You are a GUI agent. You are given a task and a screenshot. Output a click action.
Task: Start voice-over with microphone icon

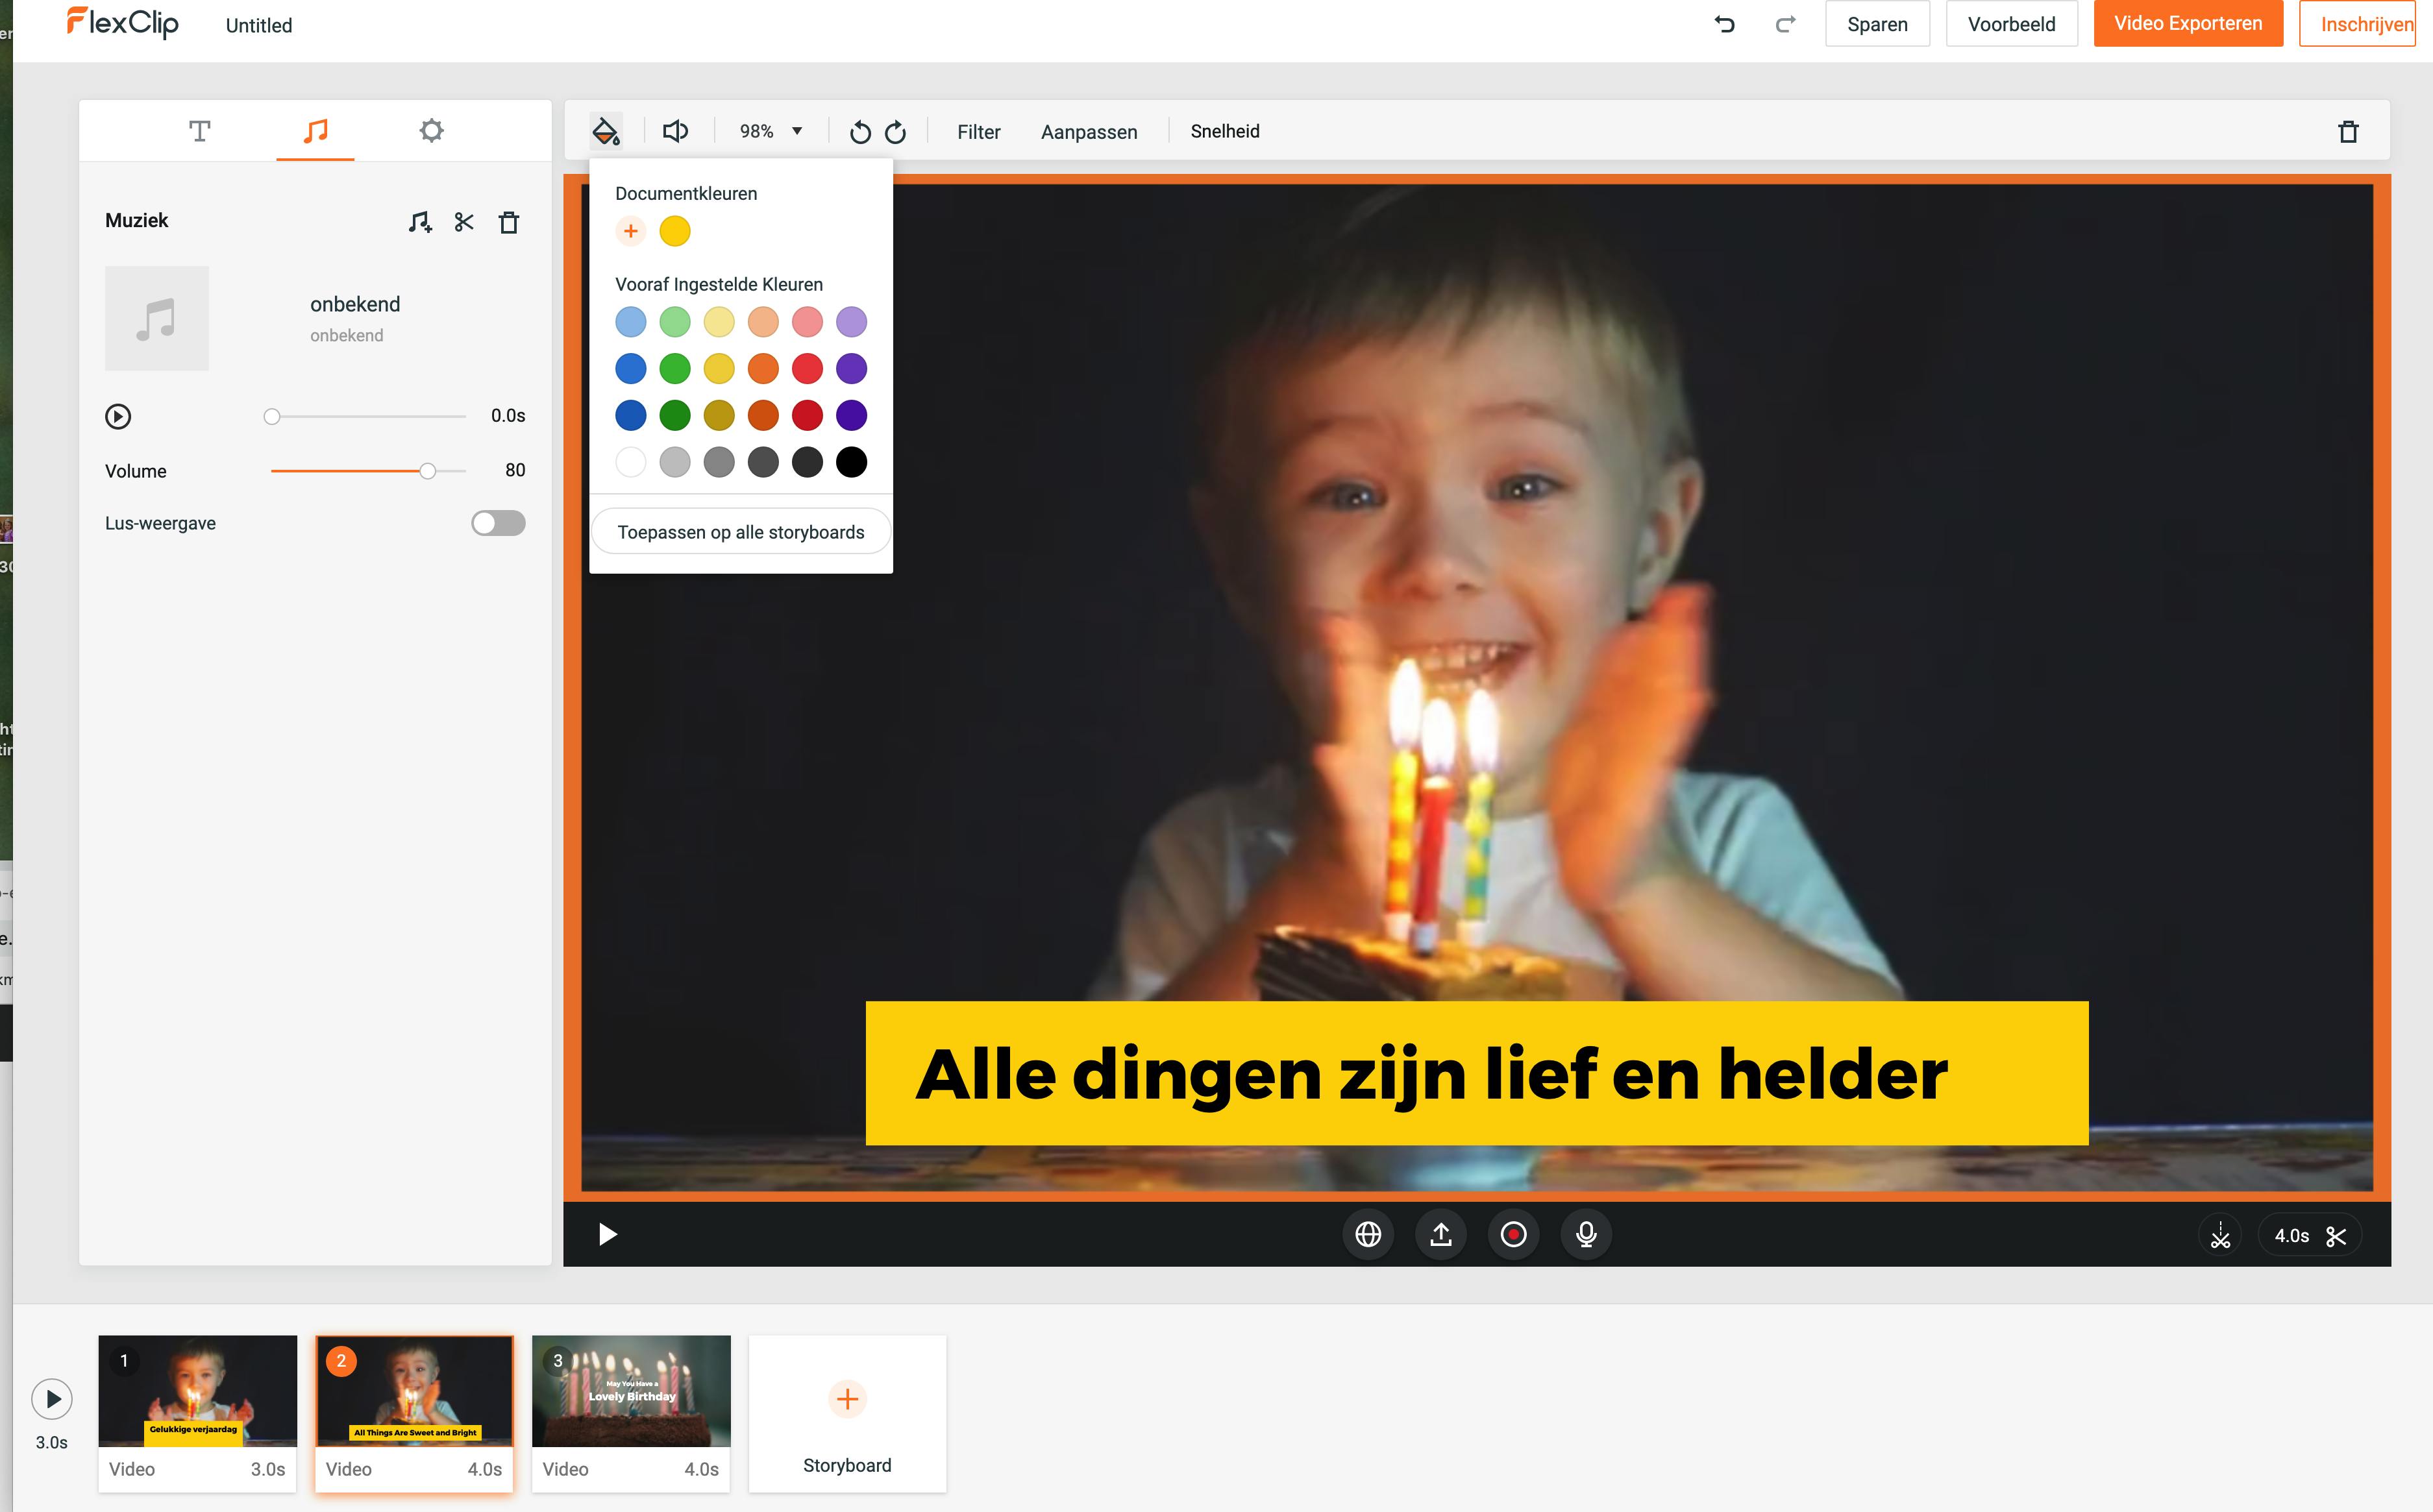[1586, 1234]
